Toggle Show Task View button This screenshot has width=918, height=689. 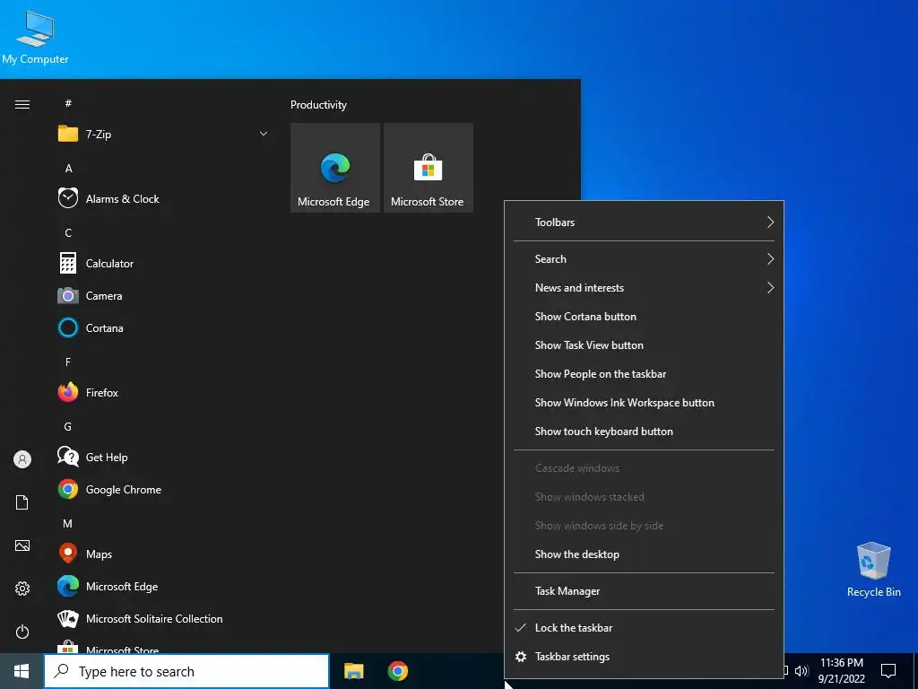644,345
